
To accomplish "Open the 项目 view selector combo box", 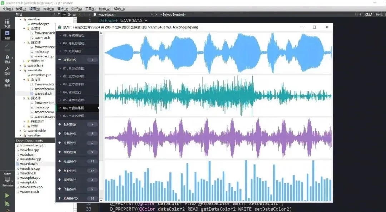I will (35, 15).
